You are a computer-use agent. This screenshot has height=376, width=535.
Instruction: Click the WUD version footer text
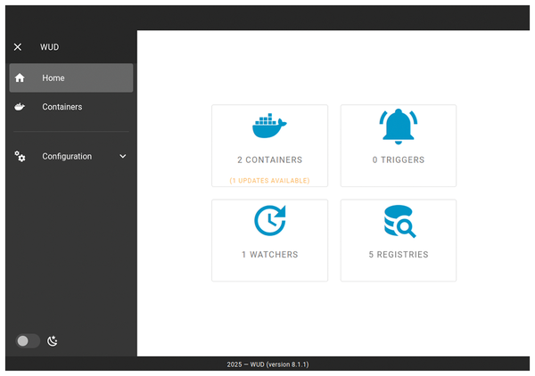(x=267, y=364)
